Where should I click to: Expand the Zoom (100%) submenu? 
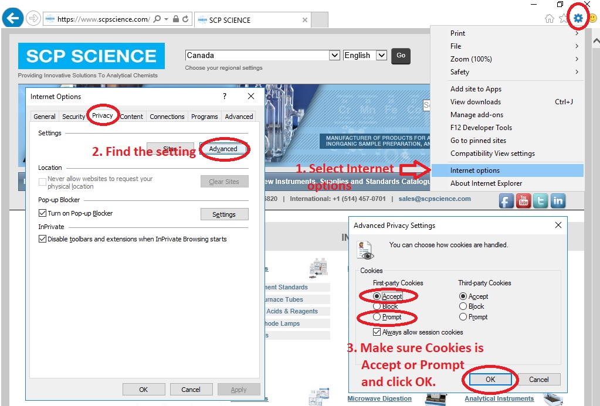[507, 59]
